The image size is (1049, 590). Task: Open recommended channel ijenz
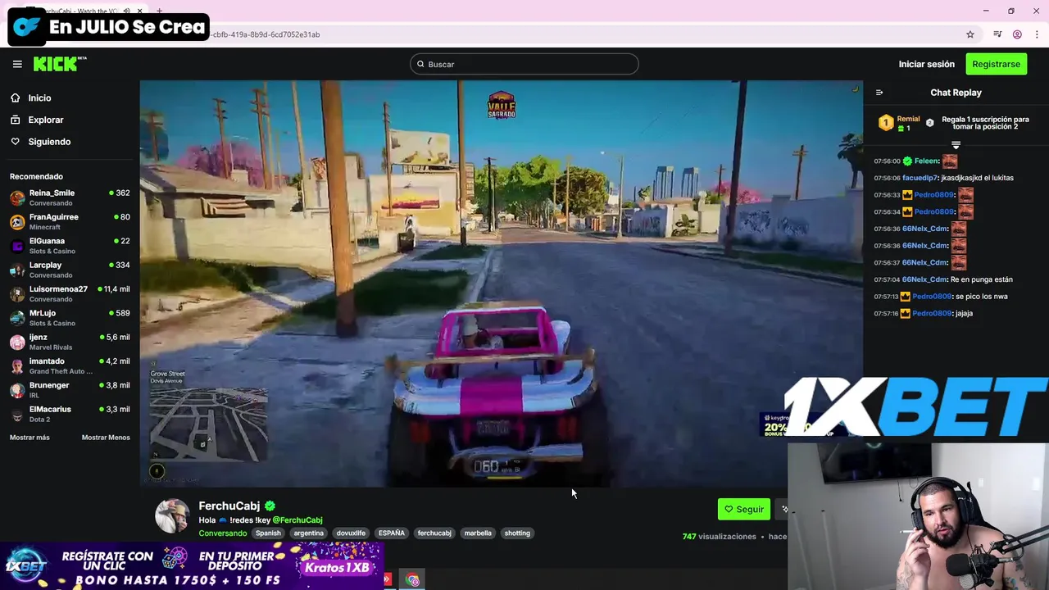point(70,342)
